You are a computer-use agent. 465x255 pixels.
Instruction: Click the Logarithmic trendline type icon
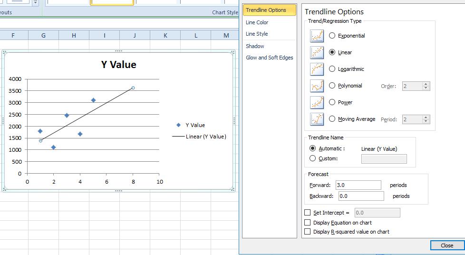[x=317, y=69]
